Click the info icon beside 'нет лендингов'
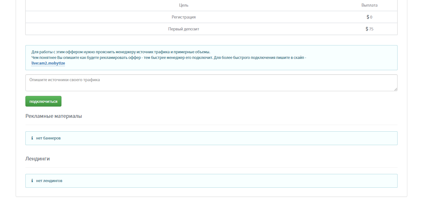 point(32,181)
